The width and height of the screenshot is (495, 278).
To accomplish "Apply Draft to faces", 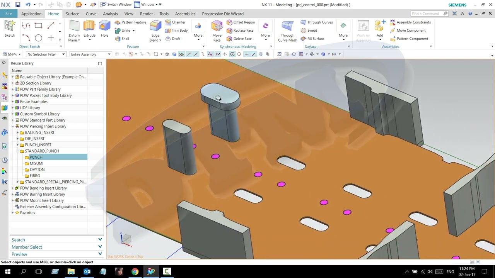I will point(172,39).
